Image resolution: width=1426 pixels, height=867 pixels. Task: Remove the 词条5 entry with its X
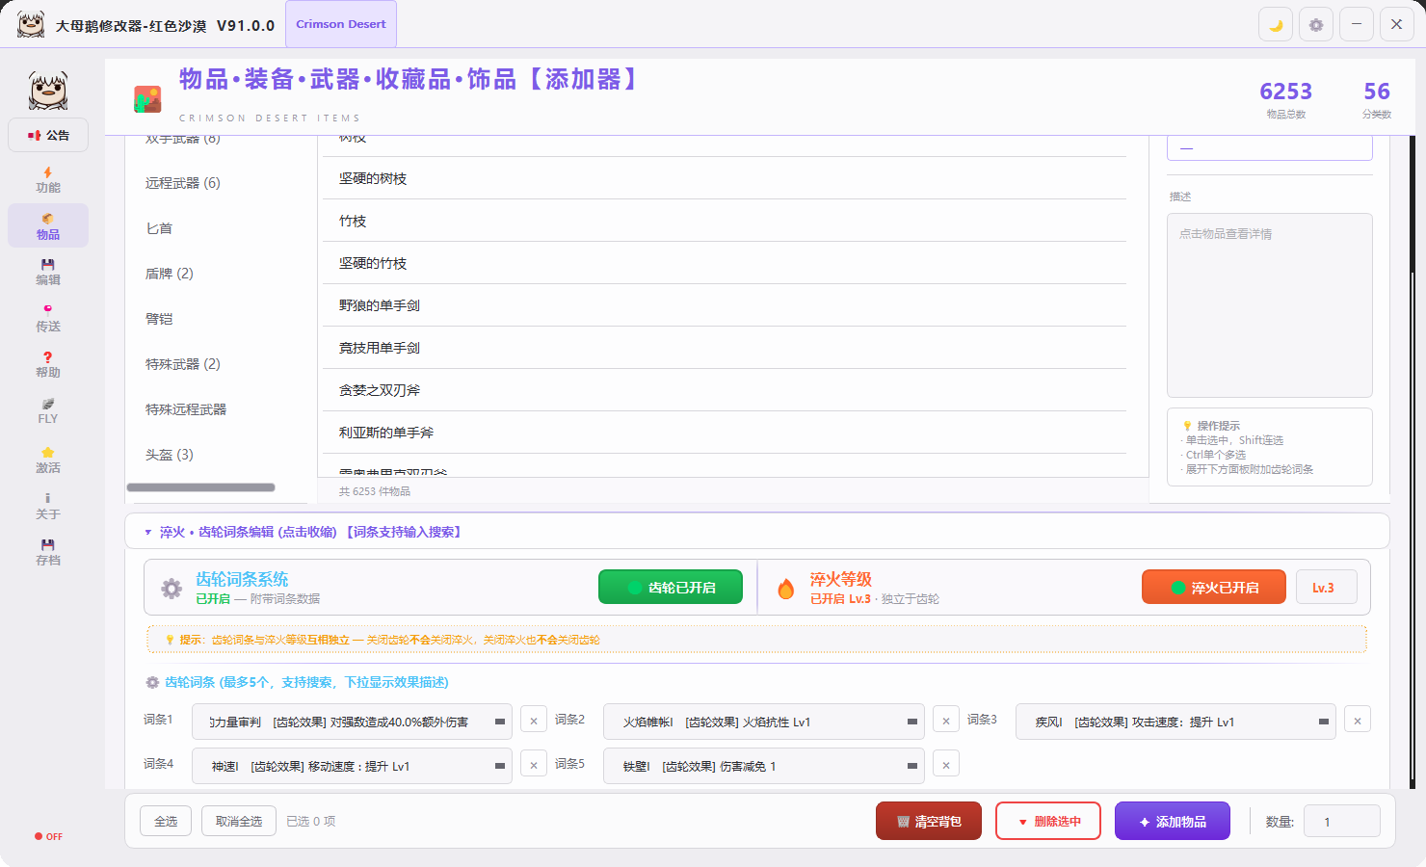pyautogui.click(x=946, y=764)
